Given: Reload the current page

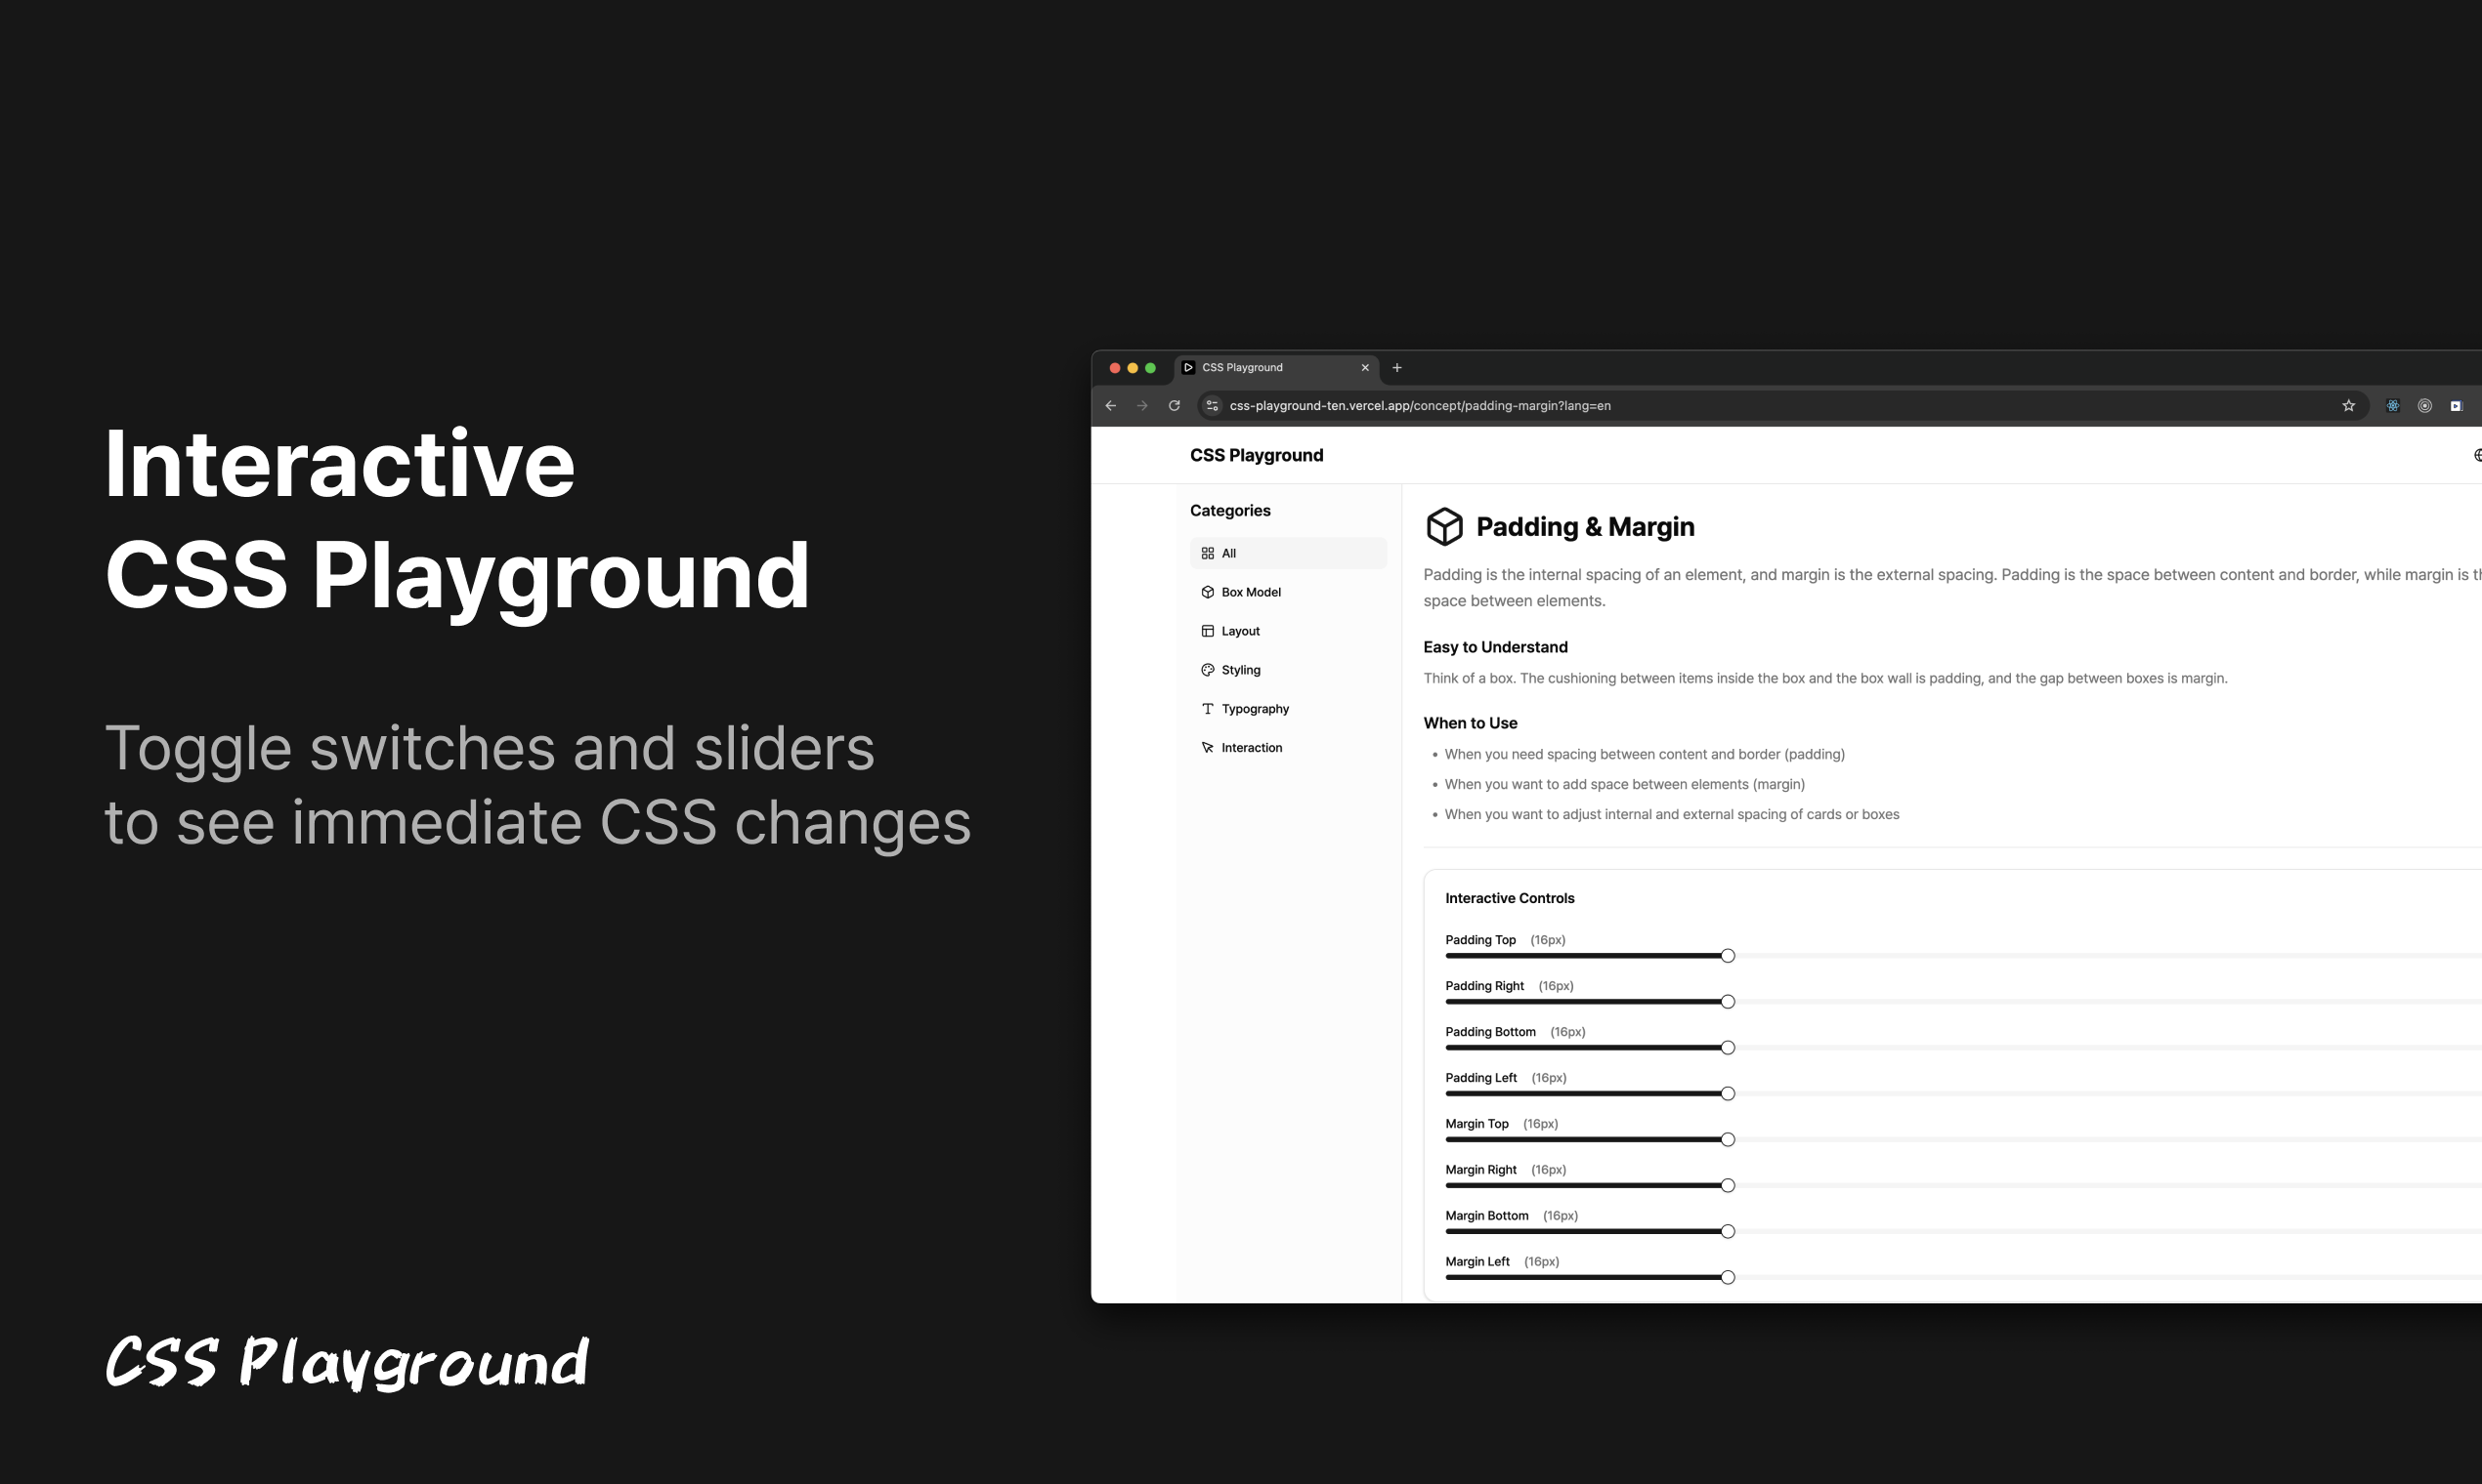Looking at the screenshot, I should pyautogui.click(x=1173, y=406).
